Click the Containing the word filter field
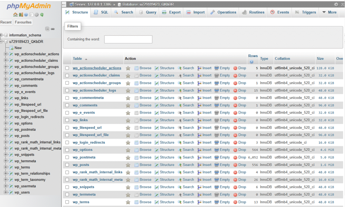 click(128, 39)
